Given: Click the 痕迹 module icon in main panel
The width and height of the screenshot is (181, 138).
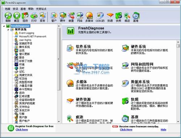Looking at the screenshot, I should (x=70, y=118).
